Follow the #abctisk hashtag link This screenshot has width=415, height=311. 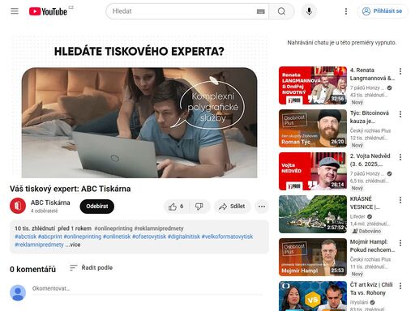click(x=26, y=236)
